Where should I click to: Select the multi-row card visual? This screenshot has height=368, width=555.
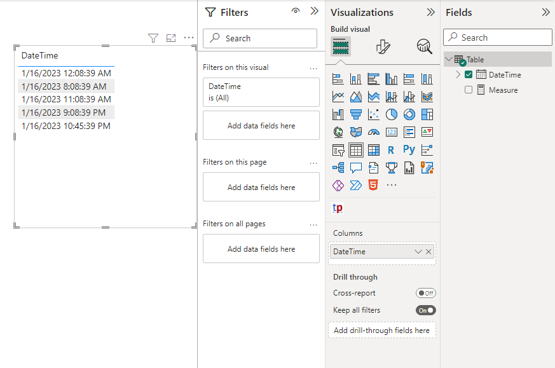tap(409, 132)
